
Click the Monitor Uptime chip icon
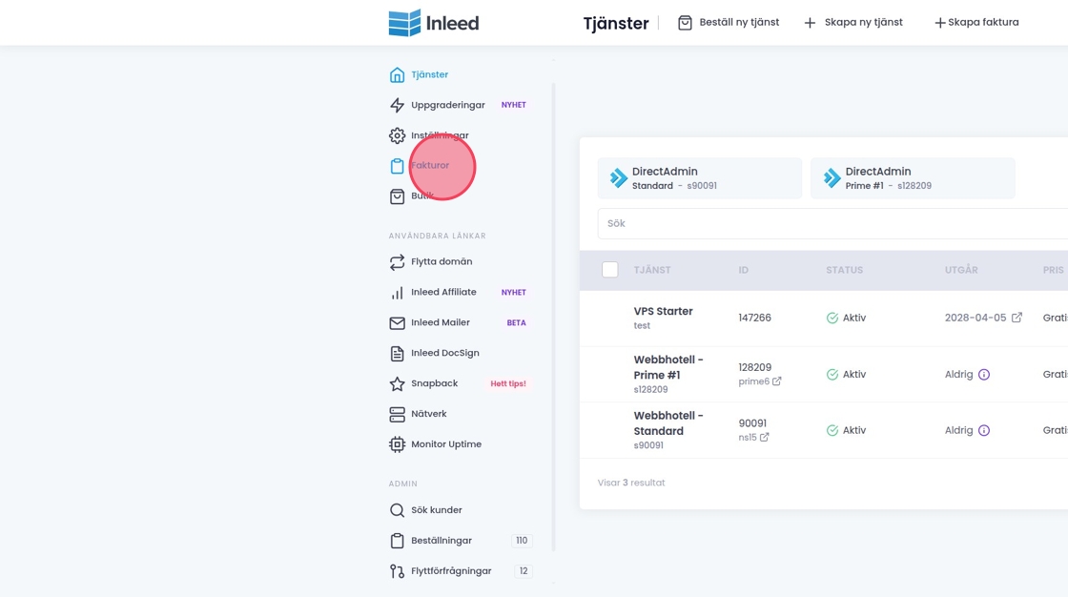[398, 444]
